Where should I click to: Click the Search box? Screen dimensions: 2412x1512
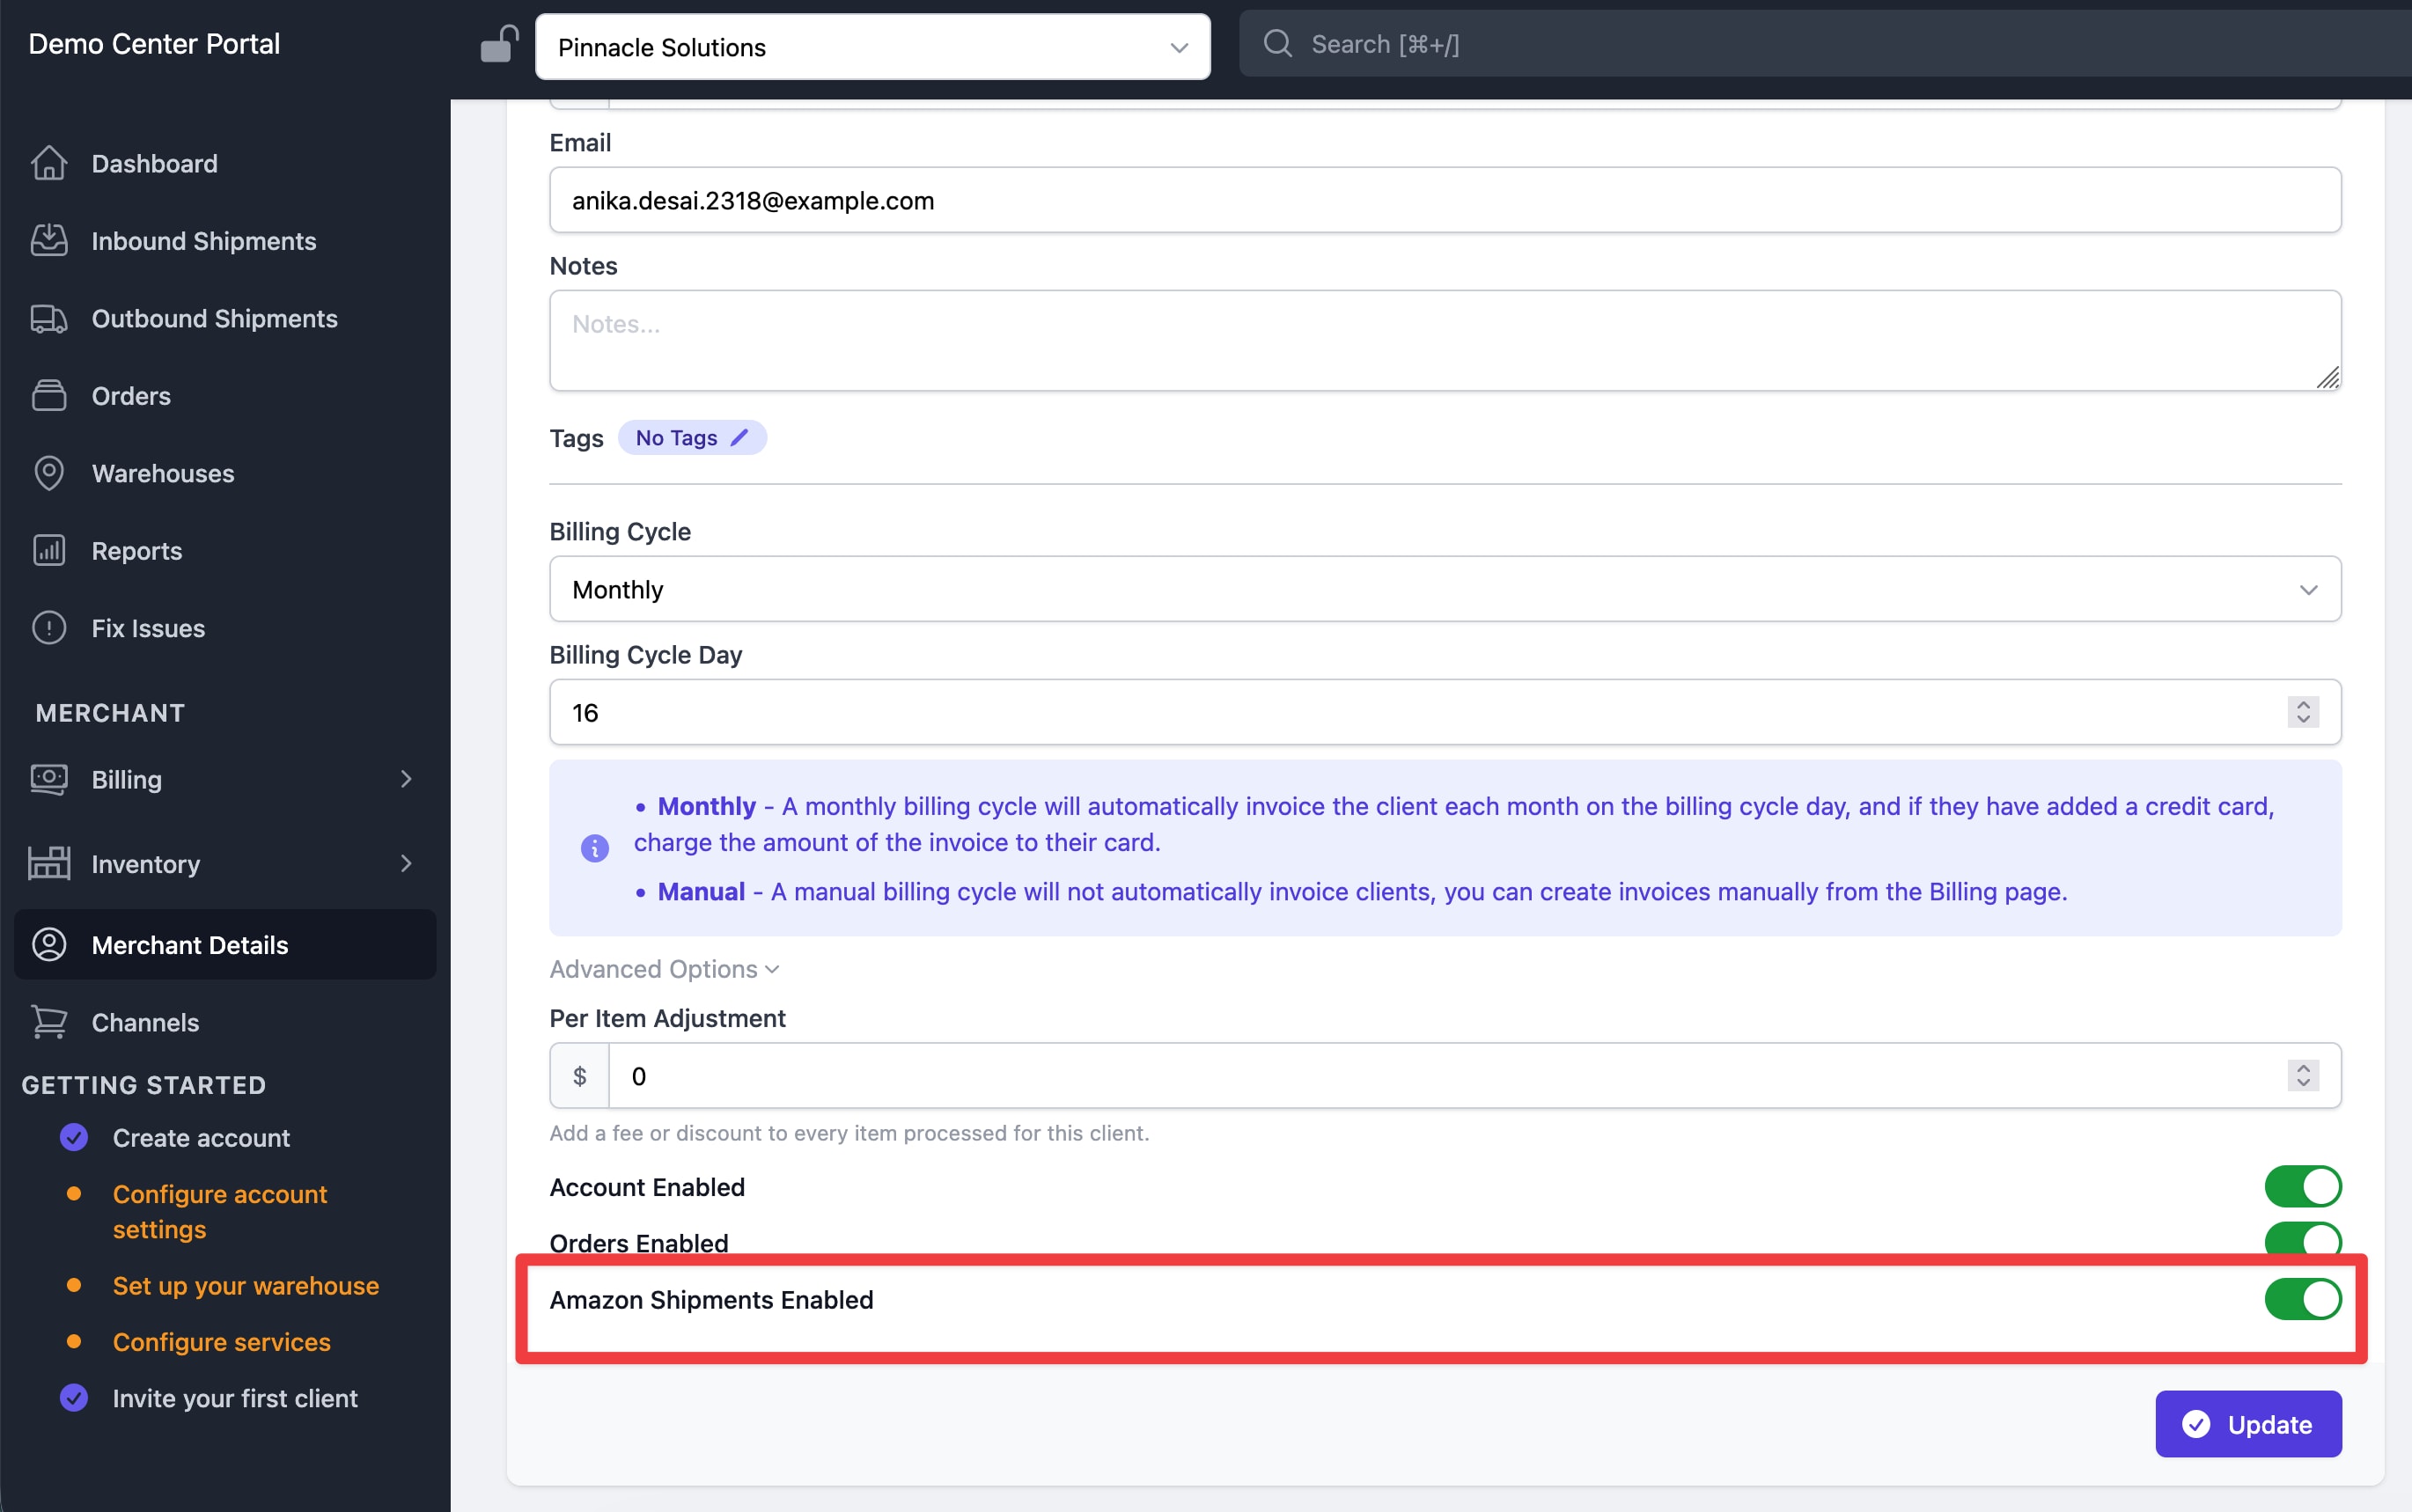1824,43
